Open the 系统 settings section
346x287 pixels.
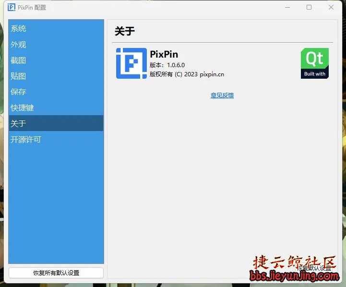pos(56,28)
